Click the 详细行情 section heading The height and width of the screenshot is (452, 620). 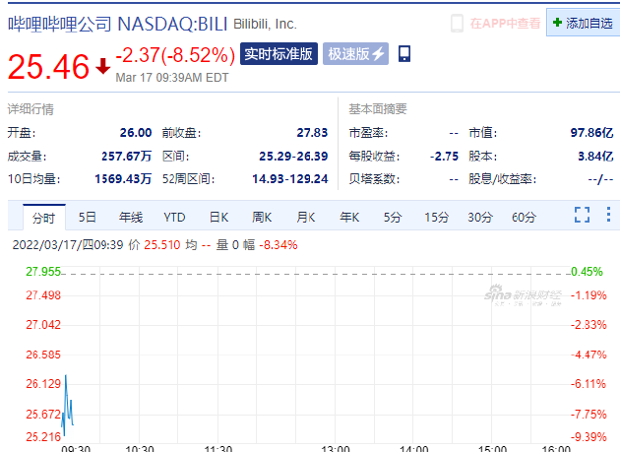click(x=31, y=109)
